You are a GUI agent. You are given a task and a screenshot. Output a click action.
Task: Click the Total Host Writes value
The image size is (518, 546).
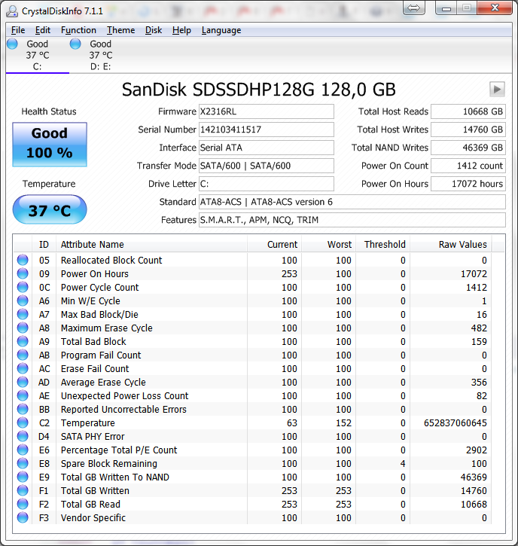click(468, 130)
